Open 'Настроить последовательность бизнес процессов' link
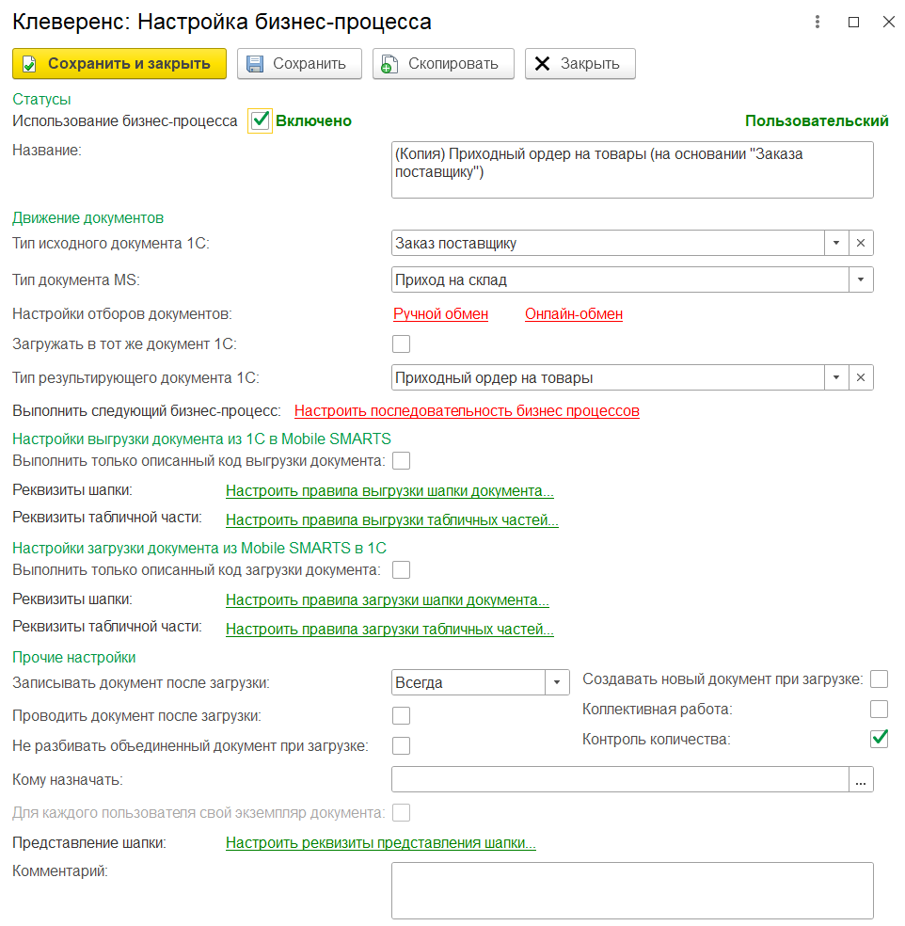 467,411
